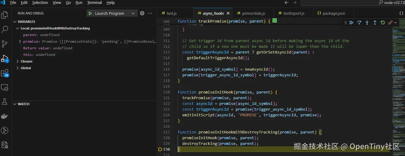Viewport: 405px width, 156px height.
Task: Open the Explorer view in activity bar
Action: click(x=5, y=15)
